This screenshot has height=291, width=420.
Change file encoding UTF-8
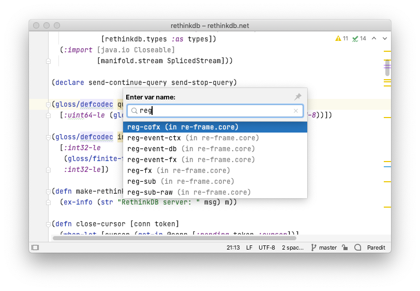(266, 248)
